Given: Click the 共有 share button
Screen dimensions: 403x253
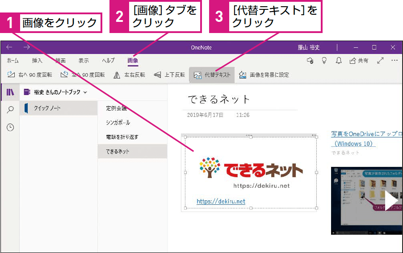Looking at the screenshot, I should click(x=359, y=61).
